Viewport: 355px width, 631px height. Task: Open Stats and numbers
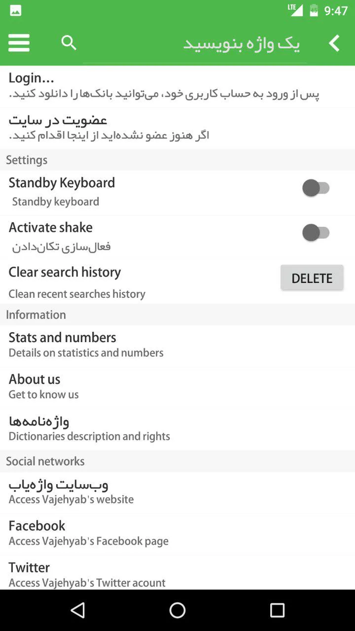point(177,345)
